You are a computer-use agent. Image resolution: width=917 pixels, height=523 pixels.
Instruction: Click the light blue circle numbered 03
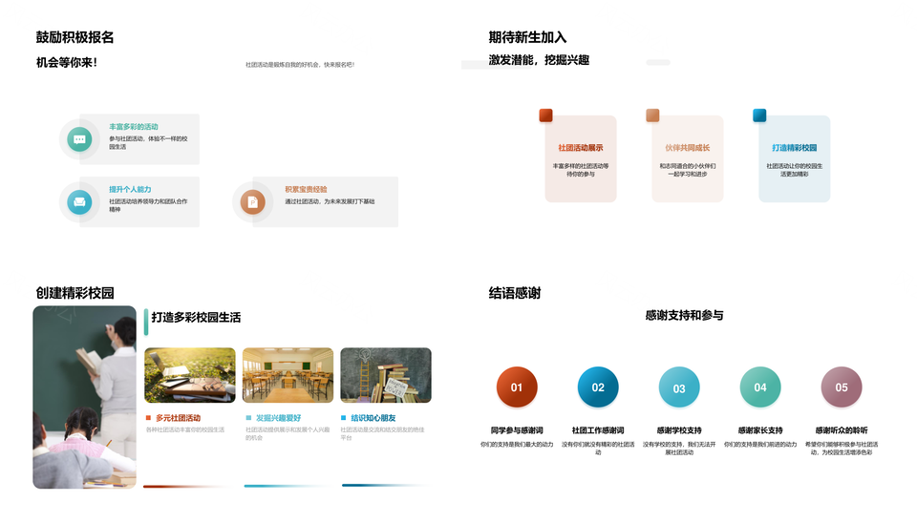point(679,387)
